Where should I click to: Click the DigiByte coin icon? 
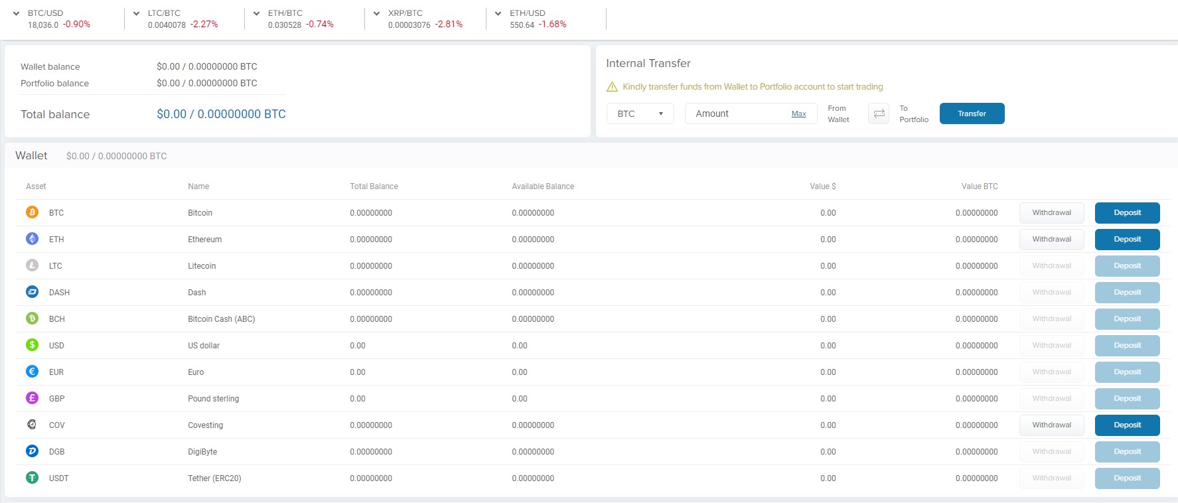(32, 451)
